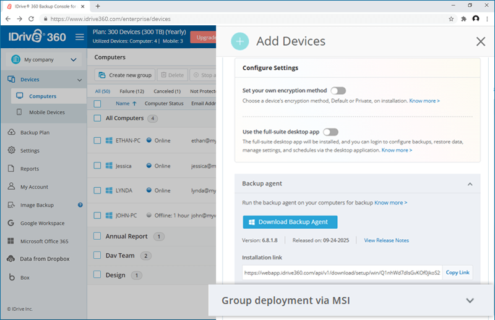Show the Canceled (1) filter tab
495x320 pixels.
pyautogui.click(x=167, y=91)
